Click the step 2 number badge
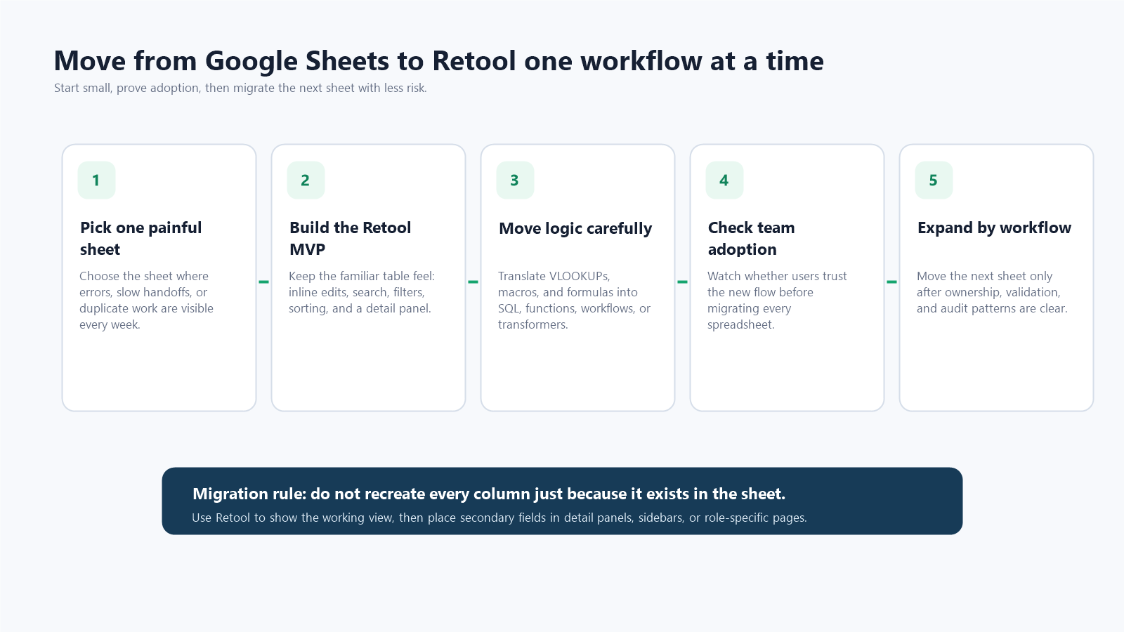The image size is (1124, 632). tap(306, 180)
